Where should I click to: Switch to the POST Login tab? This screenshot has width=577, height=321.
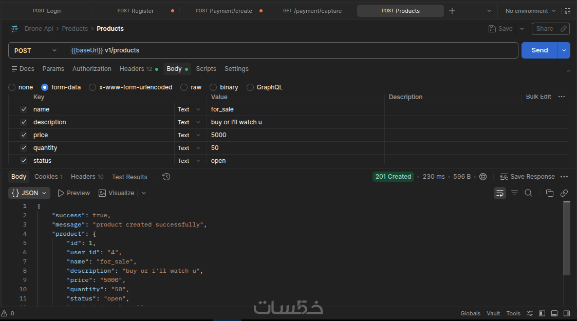pos(47,11)
